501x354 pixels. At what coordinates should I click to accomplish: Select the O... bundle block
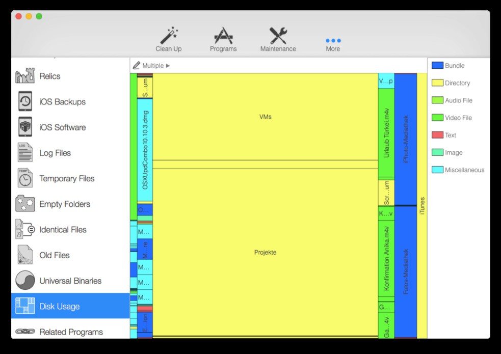[x=145, y=210]
